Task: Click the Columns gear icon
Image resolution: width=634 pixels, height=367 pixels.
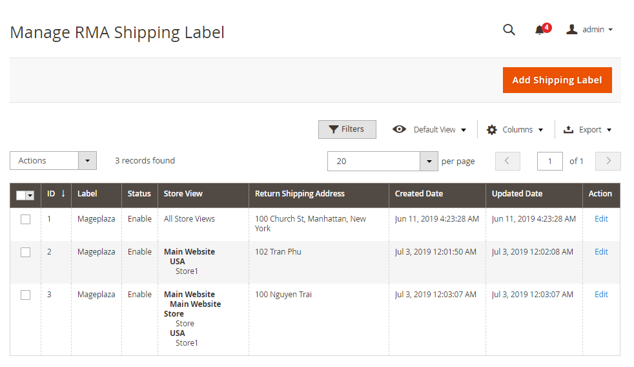Action: pos(492,130)
